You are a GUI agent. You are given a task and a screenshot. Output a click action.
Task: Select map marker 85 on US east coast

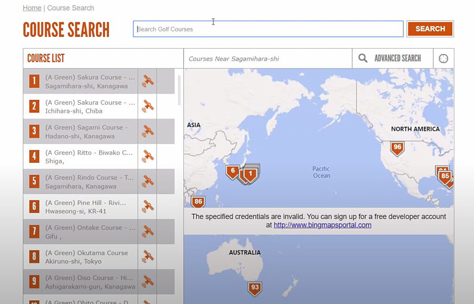(445, 177)
